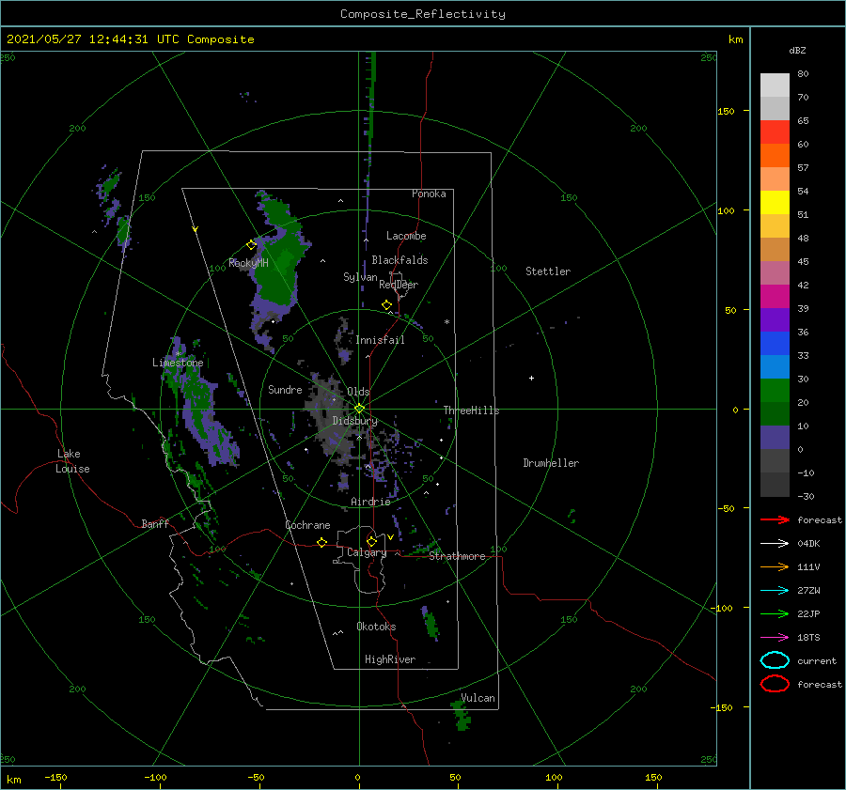Click the RockyMH label
The image size is (846, 790).
click(x=248, y=263)
